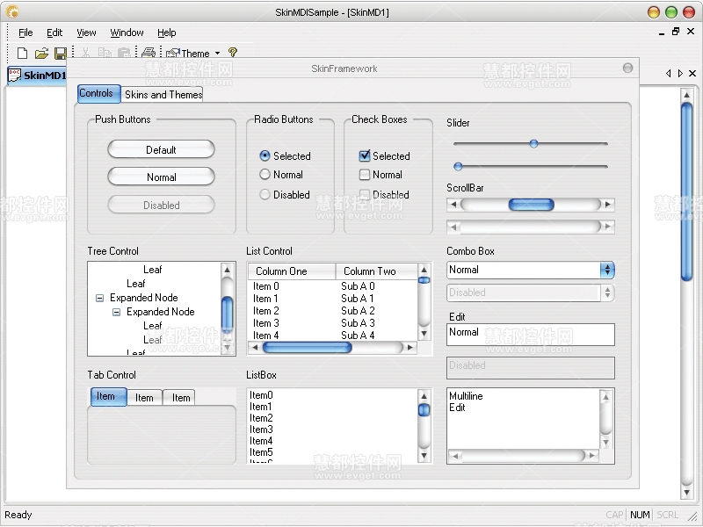This screenshot has width=703, height=527.
Task: Open the Window menu
Action: click(127, 32)
